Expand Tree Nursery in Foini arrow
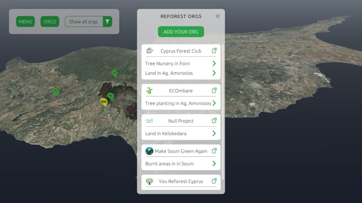The image size is (362, 203). pos(214,63)
